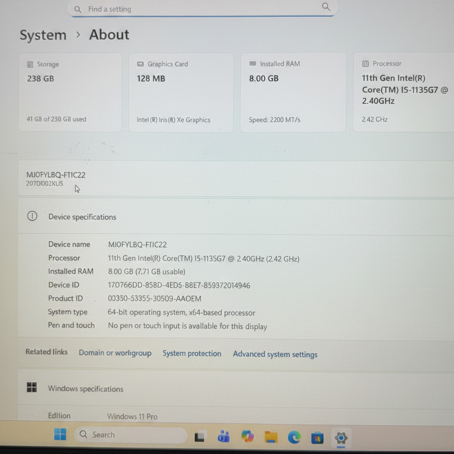
Task: Select Installed RAM 8.00 GB usable value
Action: point(147,271)
